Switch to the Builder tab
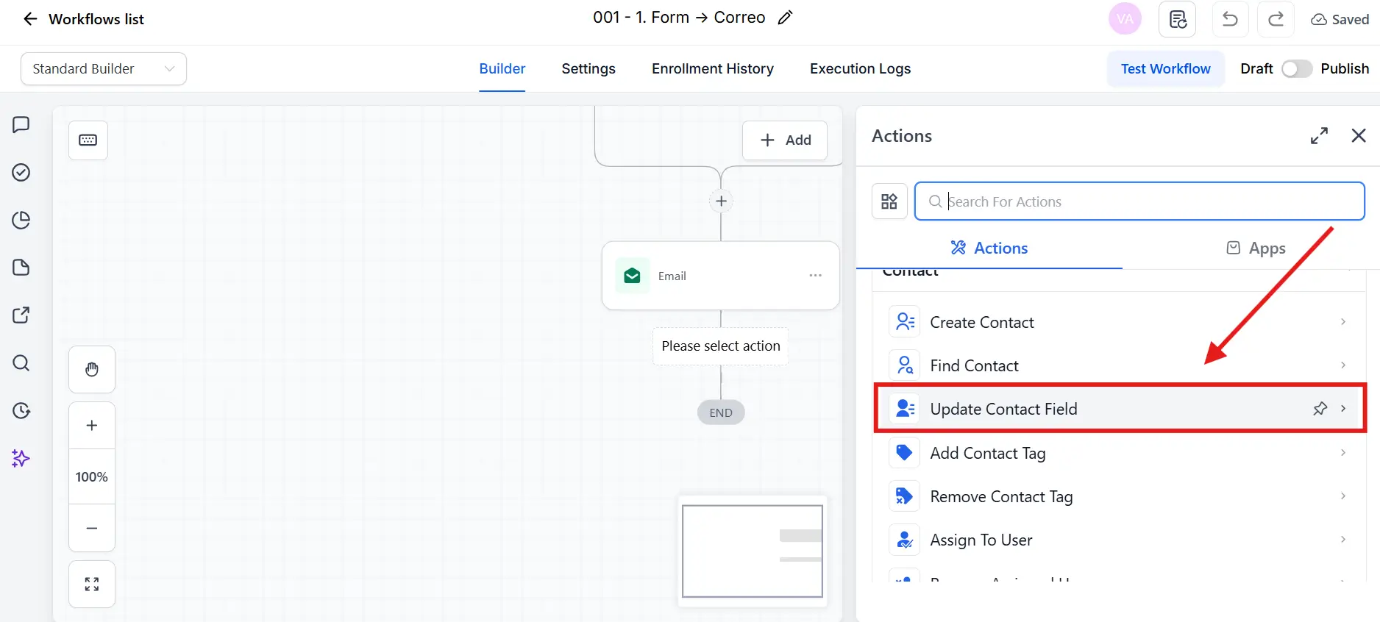Screen dimensions: 1380x622 coord(502,69)
